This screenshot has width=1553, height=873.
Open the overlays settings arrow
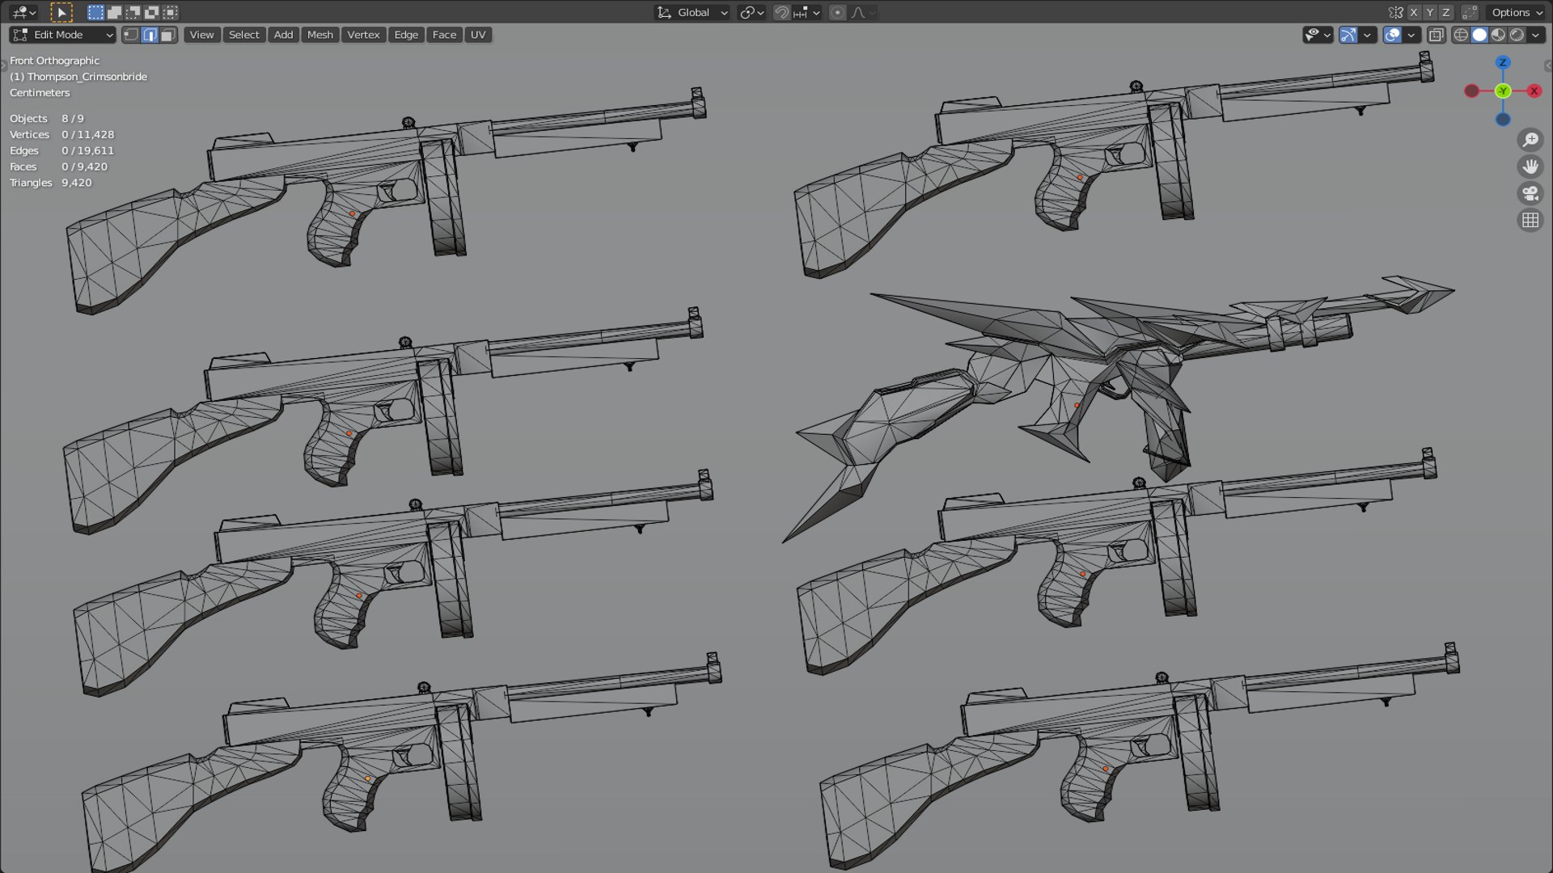point(1411,35)
